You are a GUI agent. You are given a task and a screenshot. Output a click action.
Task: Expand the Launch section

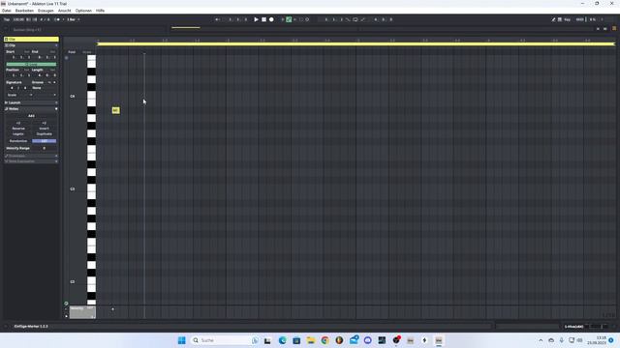click(x=56, y=102)
